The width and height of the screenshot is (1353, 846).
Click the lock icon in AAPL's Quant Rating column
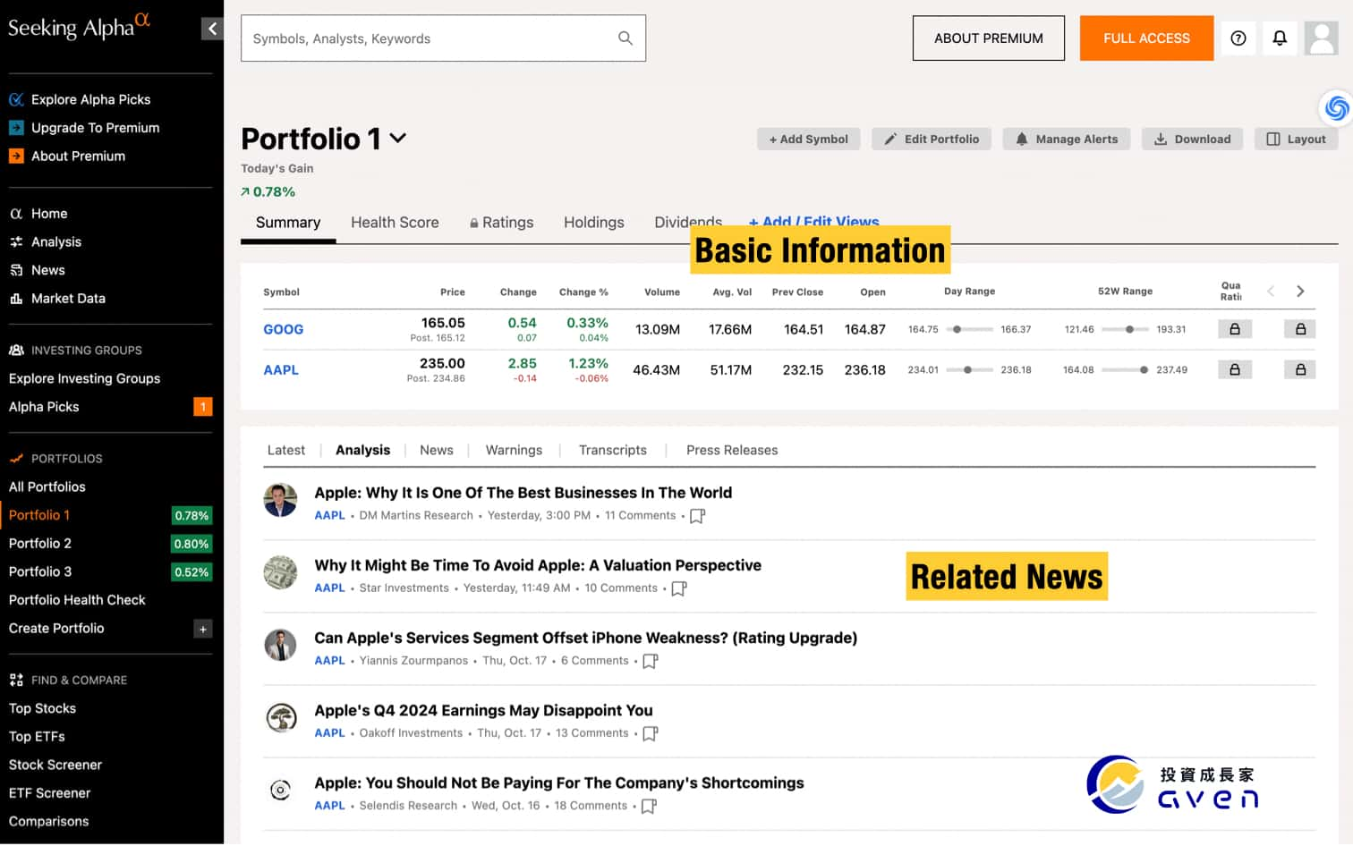[x=1235, y=369]
